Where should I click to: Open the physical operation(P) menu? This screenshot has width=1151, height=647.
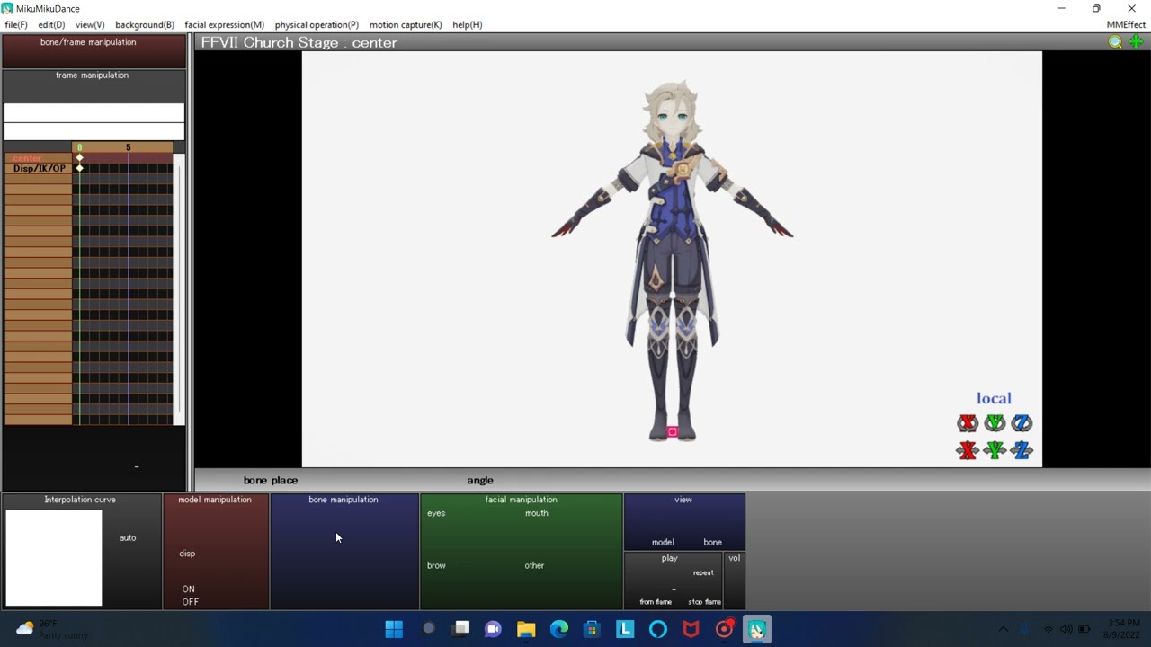317,24
